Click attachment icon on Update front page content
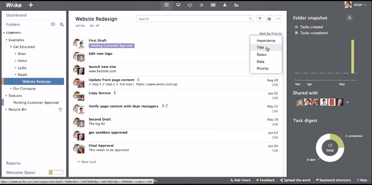The width and height of the screenshot is (372, 185). click(138, 79)
